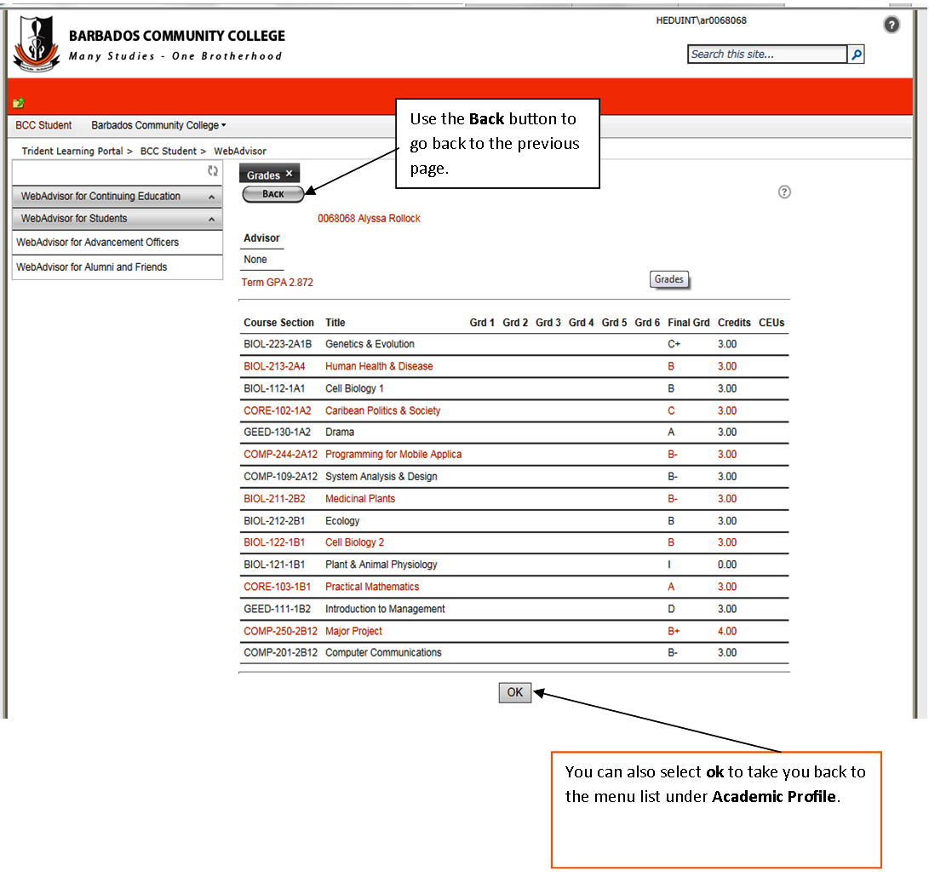The width and height of the screenshot is (929, 877).
Task: Collapse WebAdvisor for Continuing Education section
Action: pos(210,197)
